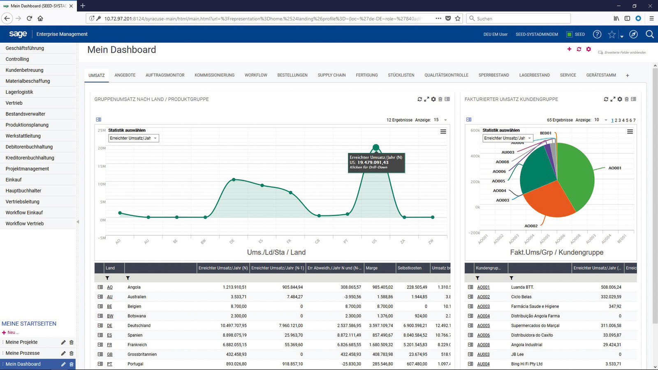Open Firefox page actions ellipsis menu
658x370 pixels.
tap(438, 18)
